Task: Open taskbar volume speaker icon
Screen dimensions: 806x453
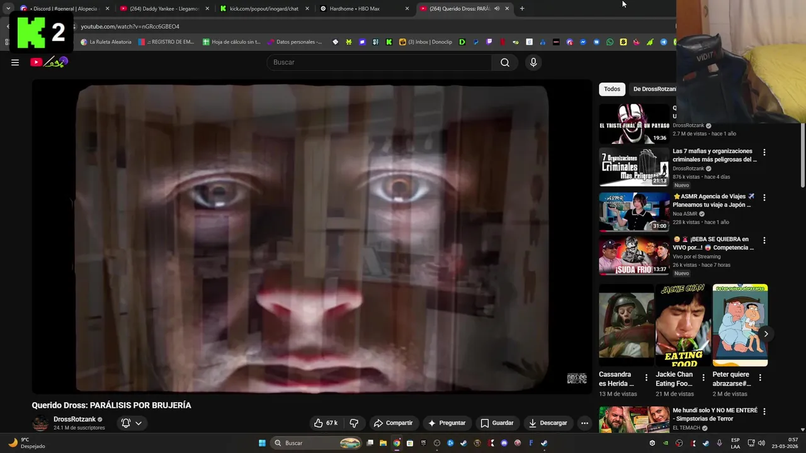Action: (761, 443)
